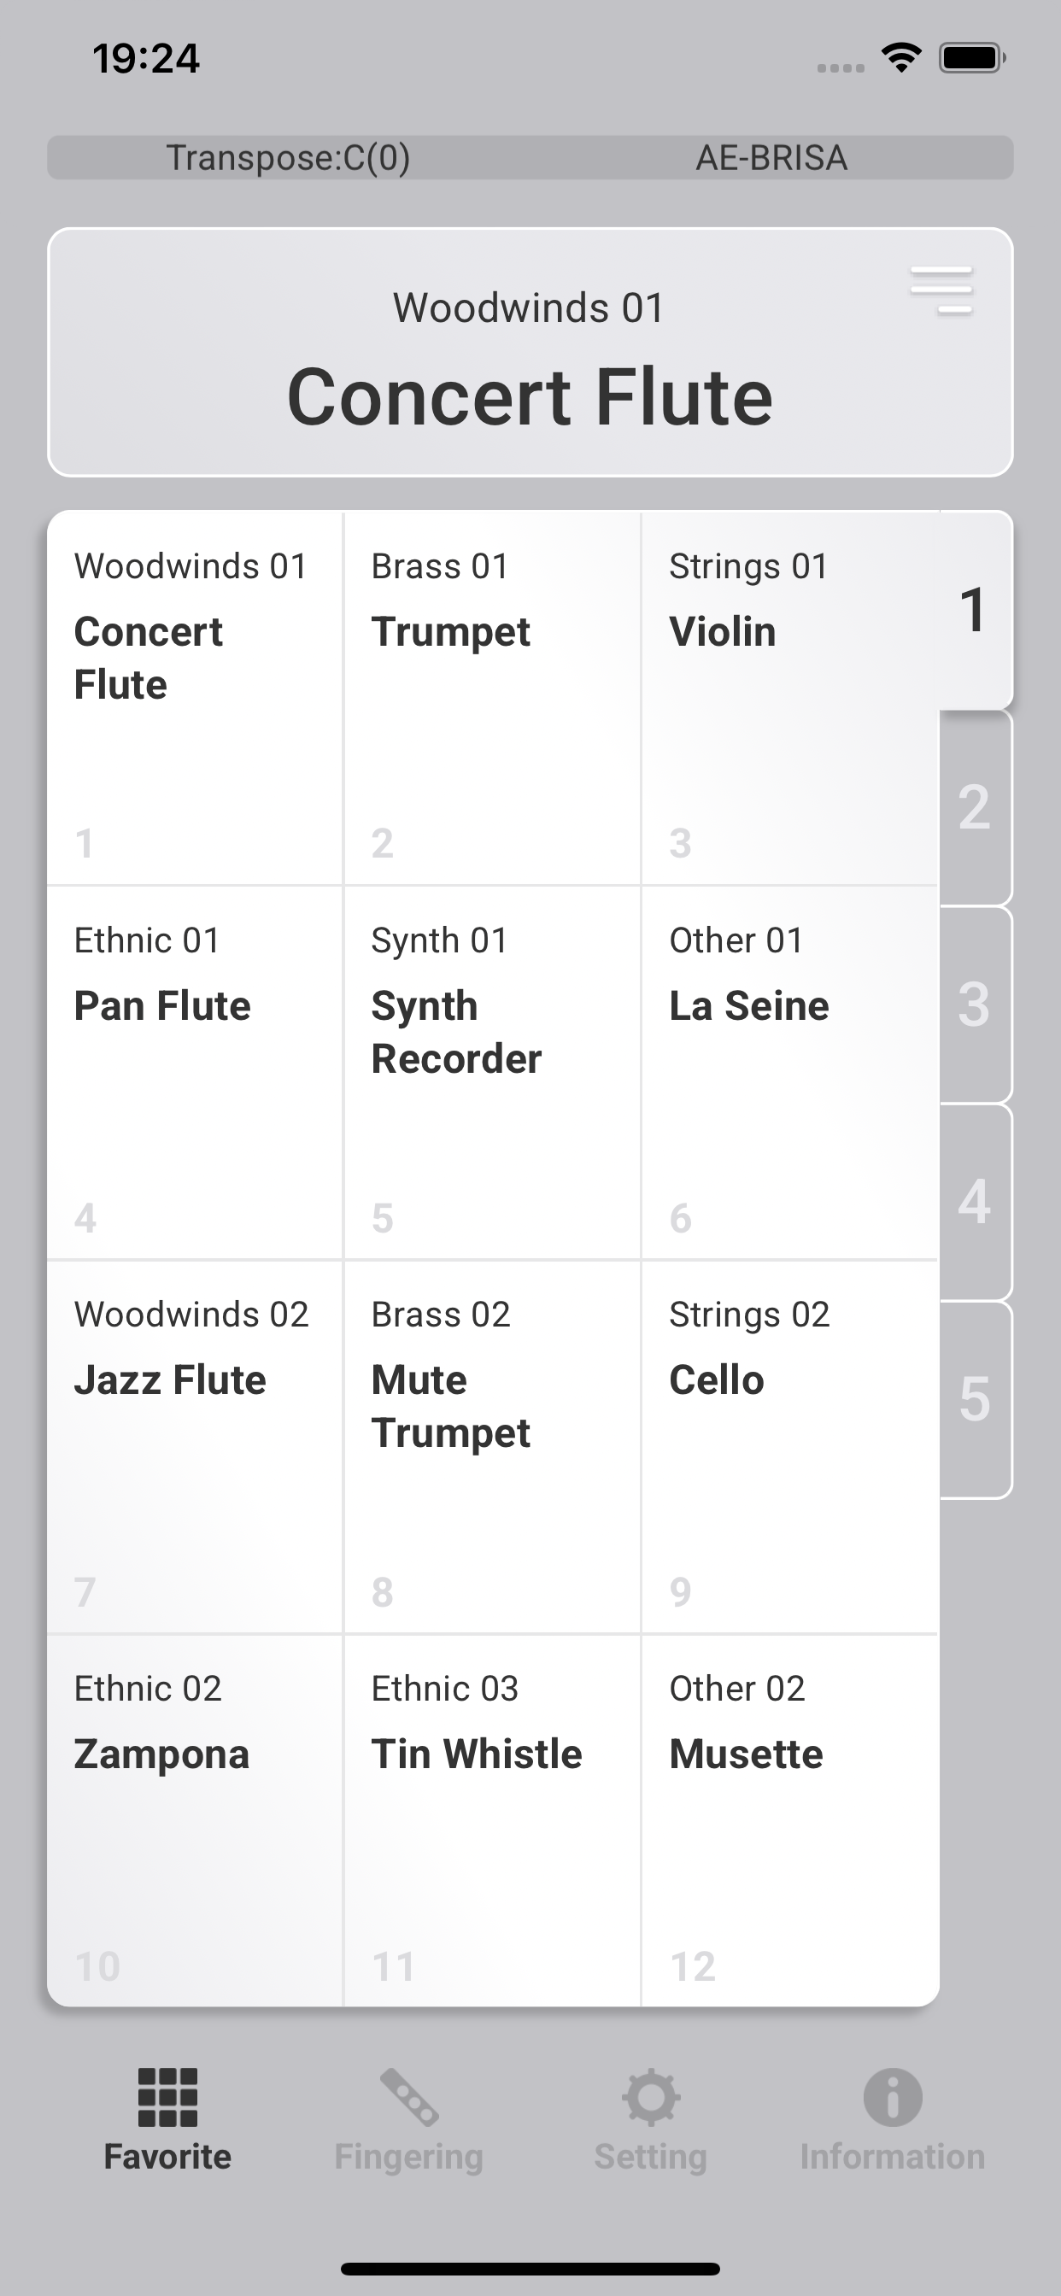Select the Pan Flute tone

[196, 1072]
